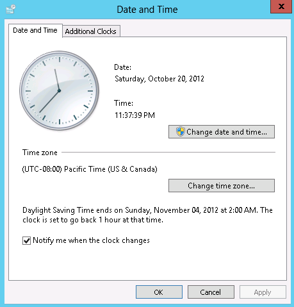This screenshot has width=294, height=307.
Task: Select the Date and Time tab
Action: coord(35,31)
